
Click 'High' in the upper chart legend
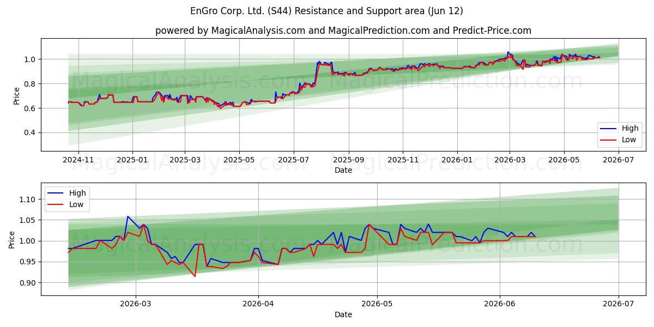[x=630, y=129]
